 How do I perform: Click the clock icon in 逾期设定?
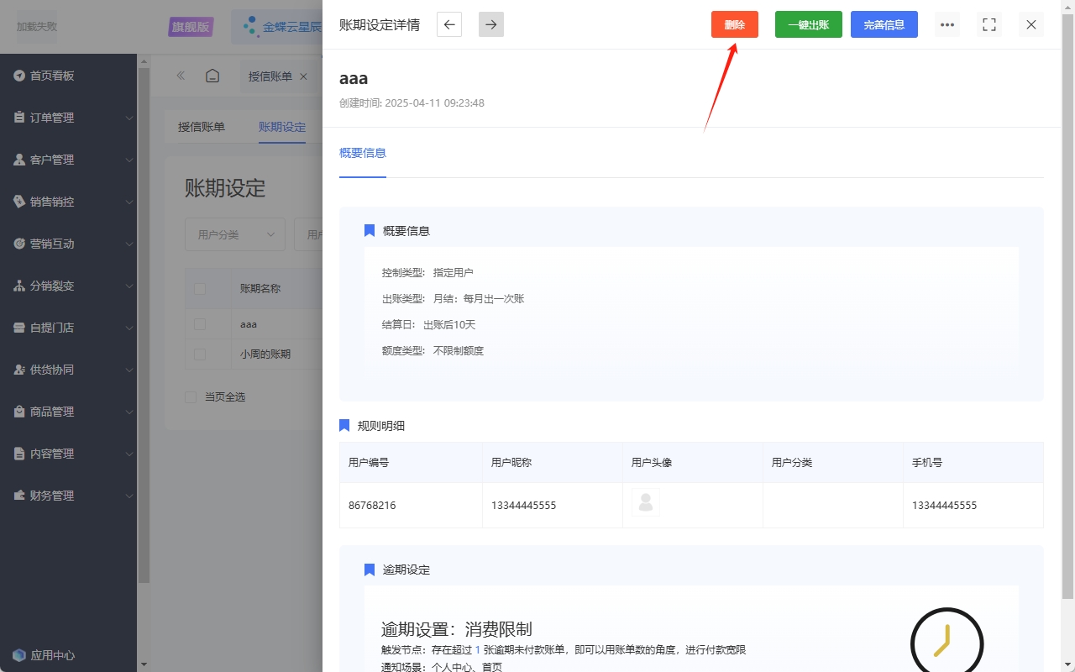[x=947, y=643]
